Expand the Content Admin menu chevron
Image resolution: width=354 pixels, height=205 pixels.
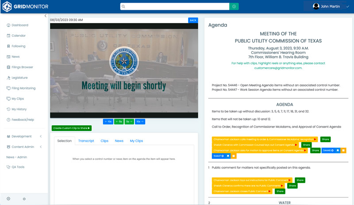(x=41, y=147)
